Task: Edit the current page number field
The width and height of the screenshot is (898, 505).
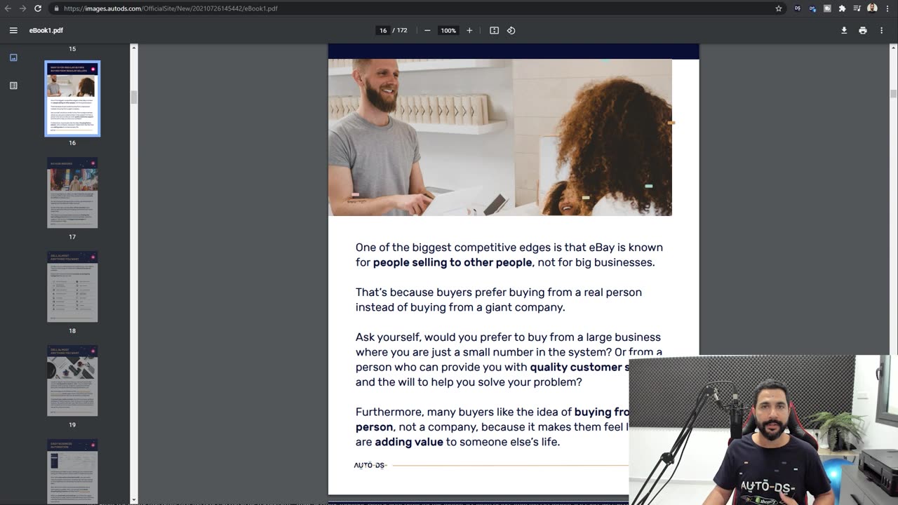Action: [383, 30]
